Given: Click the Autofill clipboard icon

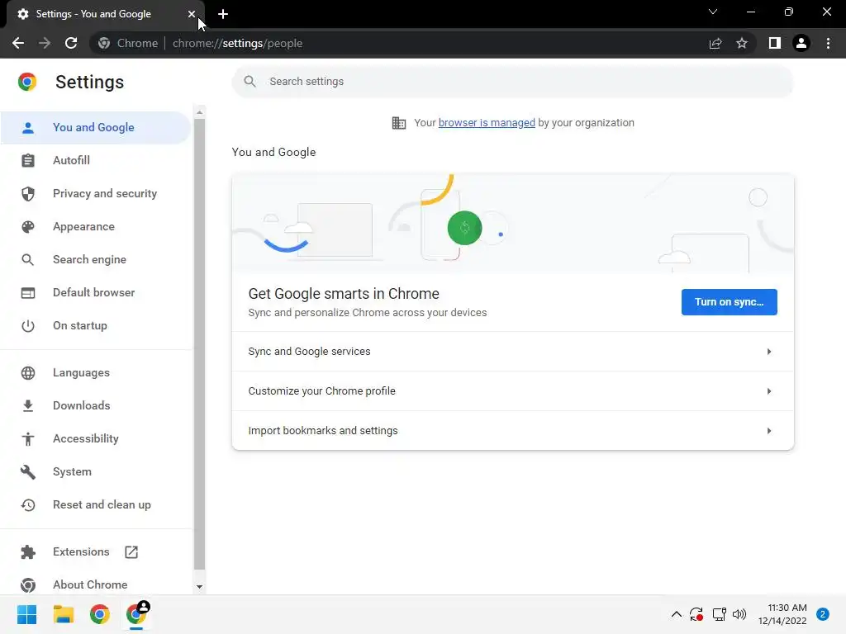Looking at the screenshot, I should tap(28, 161).
